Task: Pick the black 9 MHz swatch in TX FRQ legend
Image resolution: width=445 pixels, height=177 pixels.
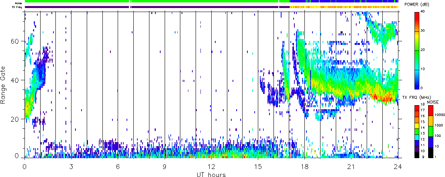Action: click(416, 154)
